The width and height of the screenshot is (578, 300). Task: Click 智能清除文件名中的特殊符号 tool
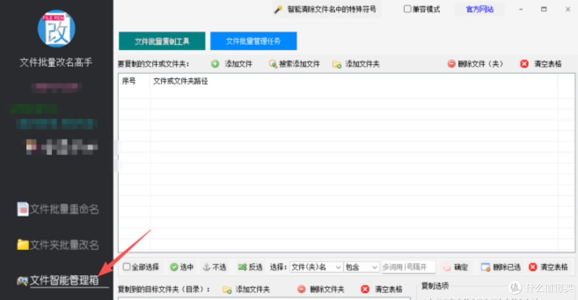click(x=331, y=9)
